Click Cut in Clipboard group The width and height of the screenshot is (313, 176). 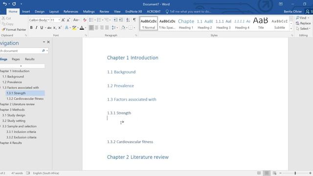point(6,18)
